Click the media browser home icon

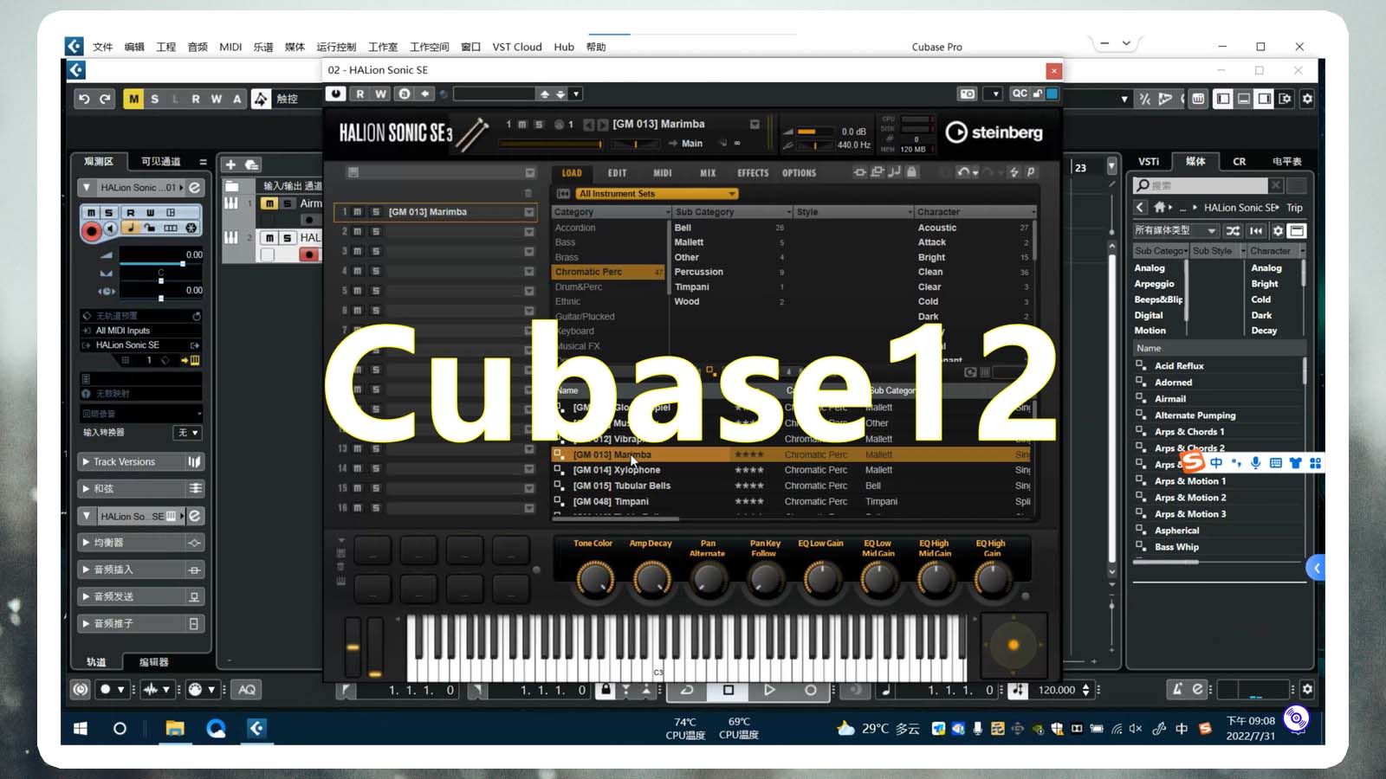click(1160, 208)
